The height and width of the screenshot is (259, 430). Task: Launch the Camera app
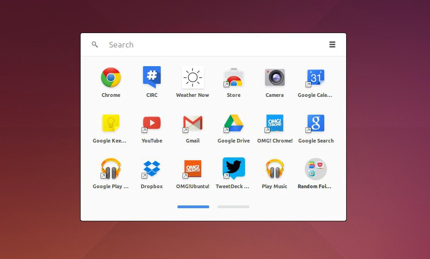274,77
